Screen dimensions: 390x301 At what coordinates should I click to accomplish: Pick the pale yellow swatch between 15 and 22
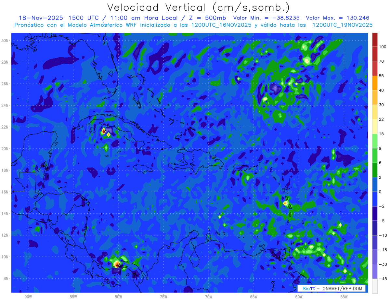(375, 126)
